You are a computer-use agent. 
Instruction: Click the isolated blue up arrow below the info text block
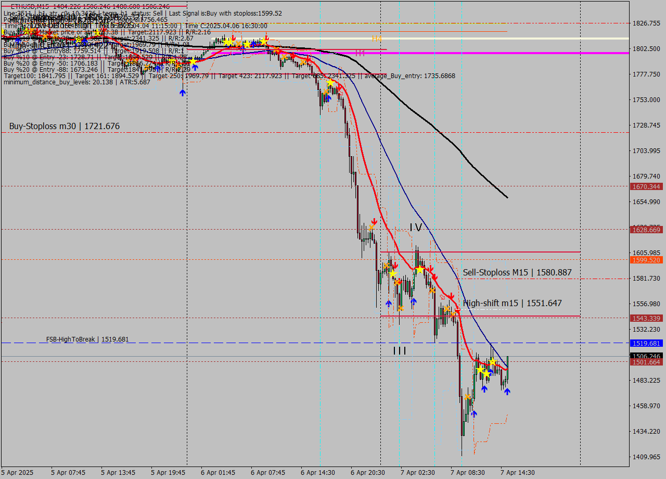182,92
